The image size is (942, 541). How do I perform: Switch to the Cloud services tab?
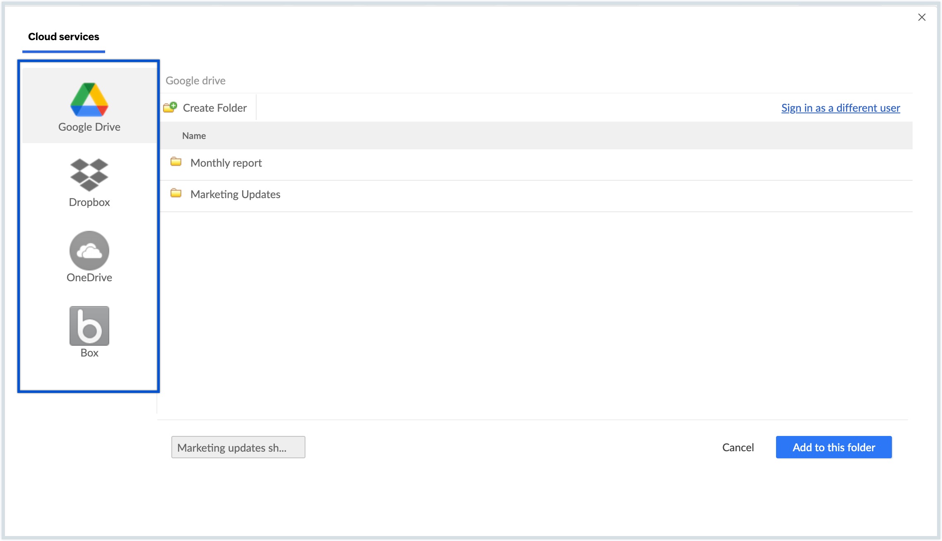click(64, 37)
